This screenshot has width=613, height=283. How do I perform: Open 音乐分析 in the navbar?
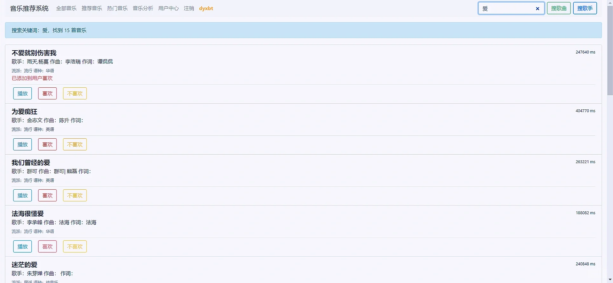click(x=143, y=9)
